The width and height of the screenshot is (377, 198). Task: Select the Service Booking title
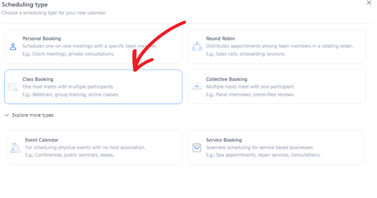[224, 140]
